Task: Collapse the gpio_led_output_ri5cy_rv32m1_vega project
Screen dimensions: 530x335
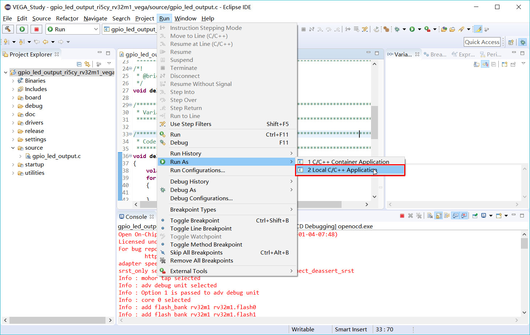Action: (x=5, y=72)
